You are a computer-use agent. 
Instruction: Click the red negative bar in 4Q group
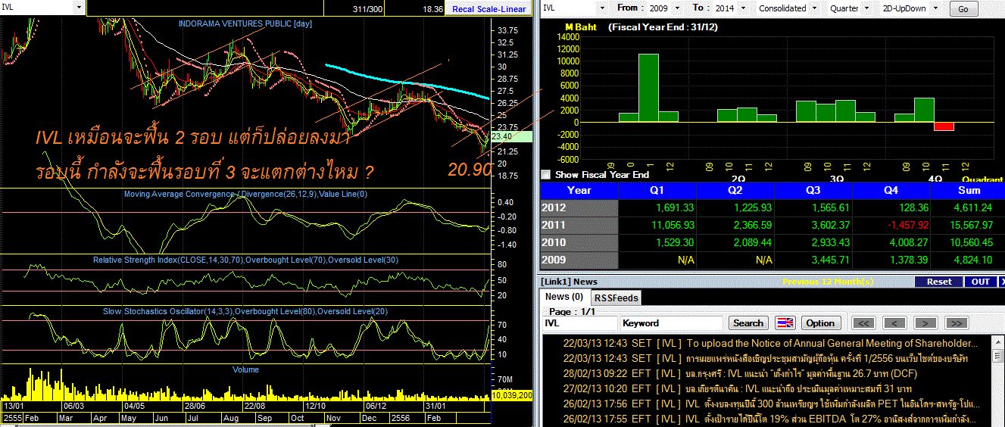(944, 126)
